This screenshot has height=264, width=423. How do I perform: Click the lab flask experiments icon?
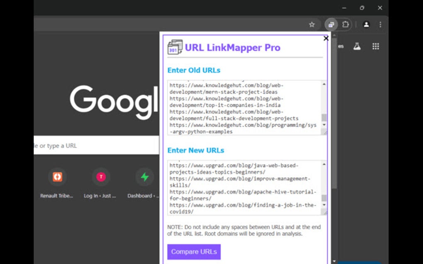click(357, 46)
